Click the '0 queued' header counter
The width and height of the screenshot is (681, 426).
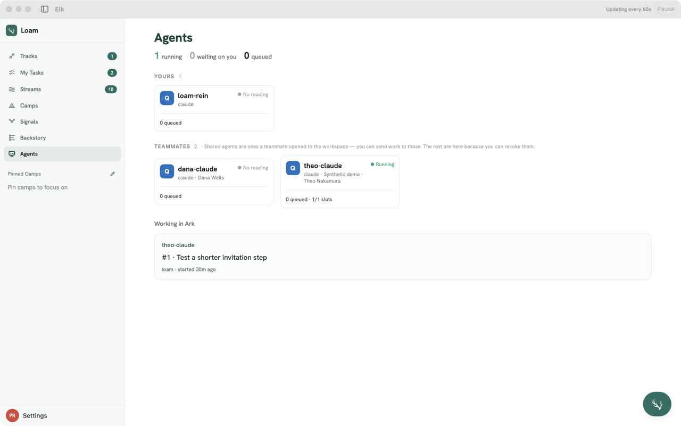coord(258,56)
